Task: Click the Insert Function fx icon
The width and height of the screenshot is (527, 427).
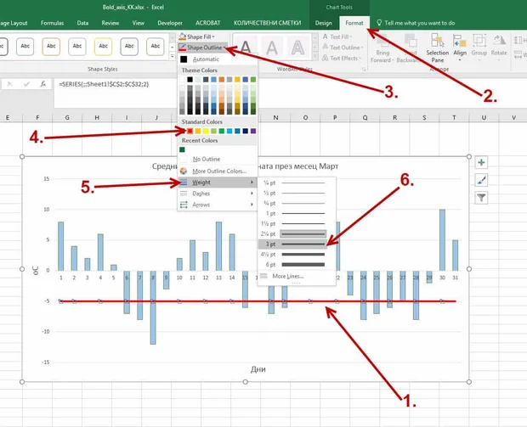Action: [43, 84]
